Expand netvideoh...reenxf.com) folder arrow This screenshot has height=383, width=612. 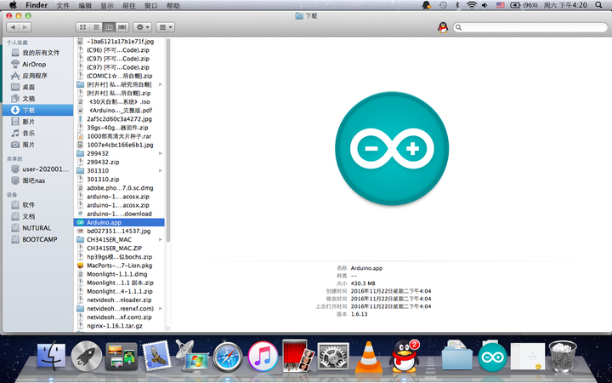point(161,308)
